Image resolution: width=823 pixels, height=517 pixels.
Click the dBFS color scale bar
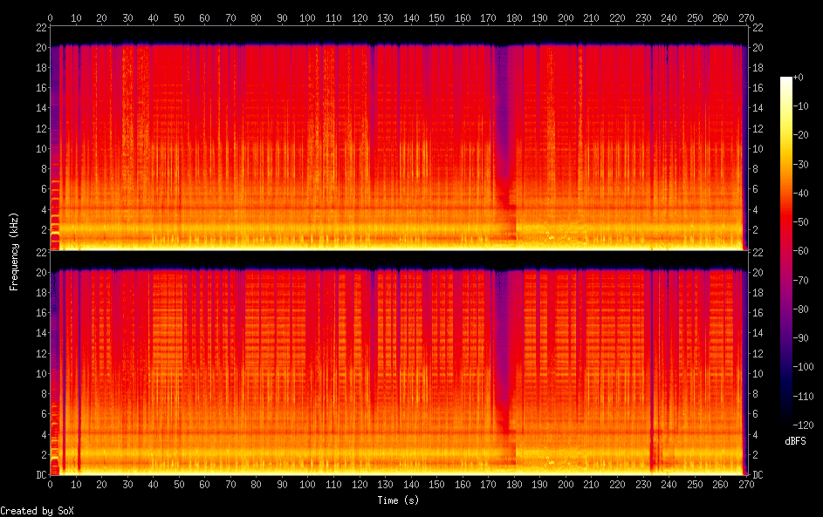click(x=785, y=250)
